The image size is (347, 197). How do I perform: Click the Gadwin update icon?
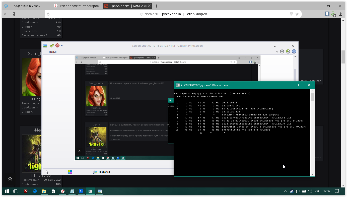288,51
